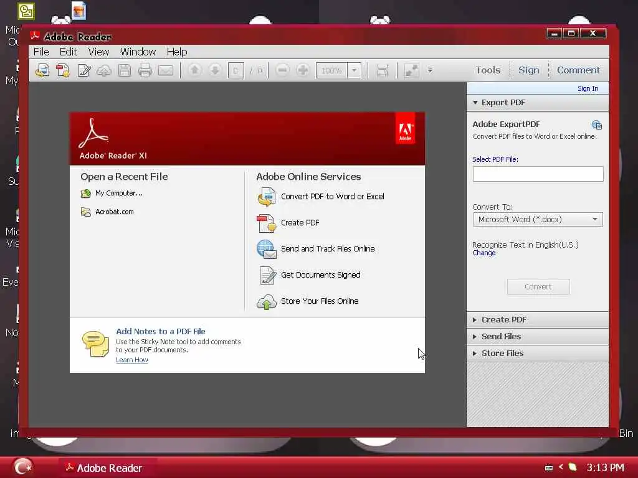Click the Send and Track Files globe icon

pos(267,249)
